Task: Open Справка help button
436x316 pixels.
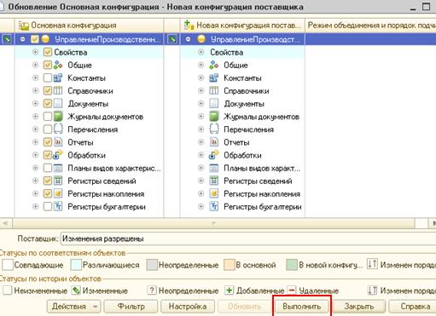Action: 413,307
